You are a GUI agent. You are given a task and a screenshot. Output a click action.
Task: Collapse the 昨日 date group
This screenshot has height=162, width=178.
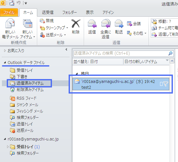point(77,74)
